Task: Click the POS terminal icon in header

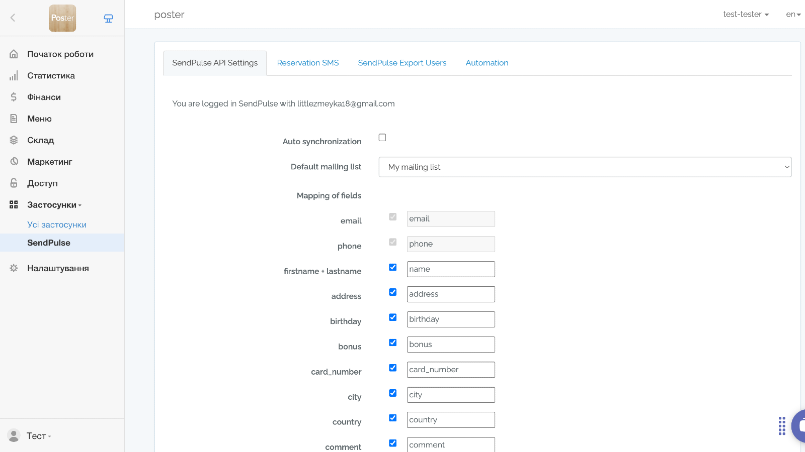Action: 108,19
